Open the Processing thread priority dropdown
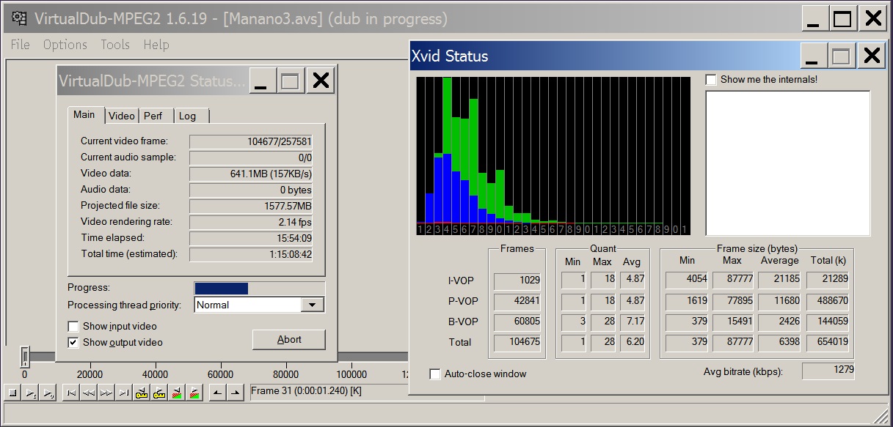The width and height of the screenshot is (893, 427). click(x=313, y=305)
